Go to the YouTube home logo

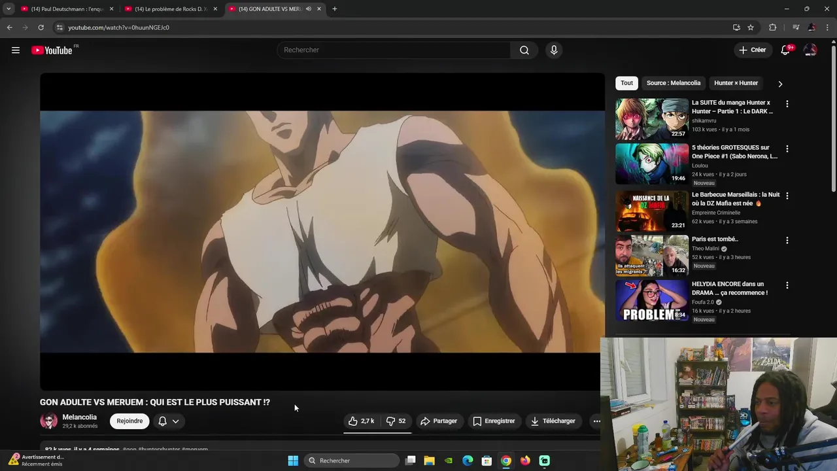pos(52,50)
